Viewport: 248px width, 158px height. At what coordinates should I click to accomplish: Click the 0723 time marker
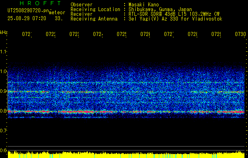click(x=74, y=34)
